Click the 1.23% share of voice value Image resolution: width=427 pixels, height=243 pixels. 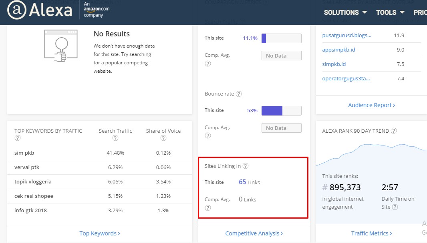tap(163, 196)
